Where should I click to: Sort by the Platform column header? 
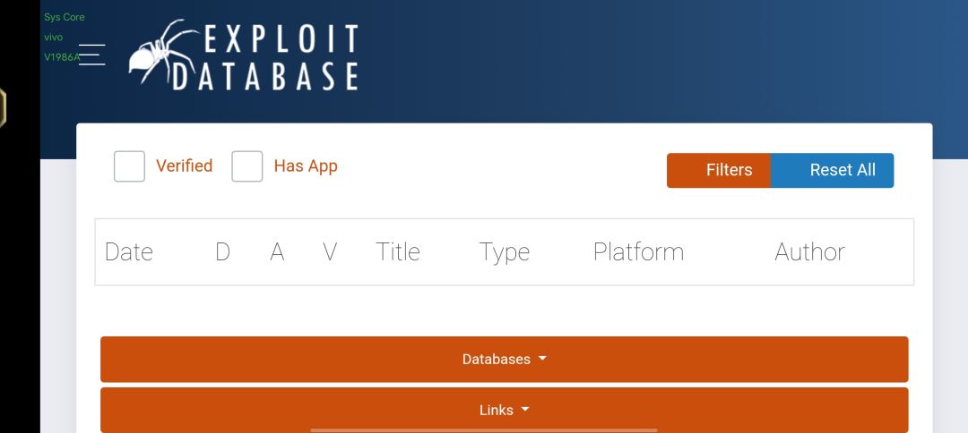click(638, 252)
